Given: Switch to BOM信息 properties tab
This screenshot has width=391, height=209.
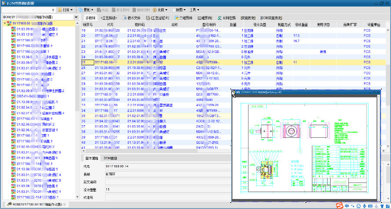Looking at the screenshot, I should point(110,158).
